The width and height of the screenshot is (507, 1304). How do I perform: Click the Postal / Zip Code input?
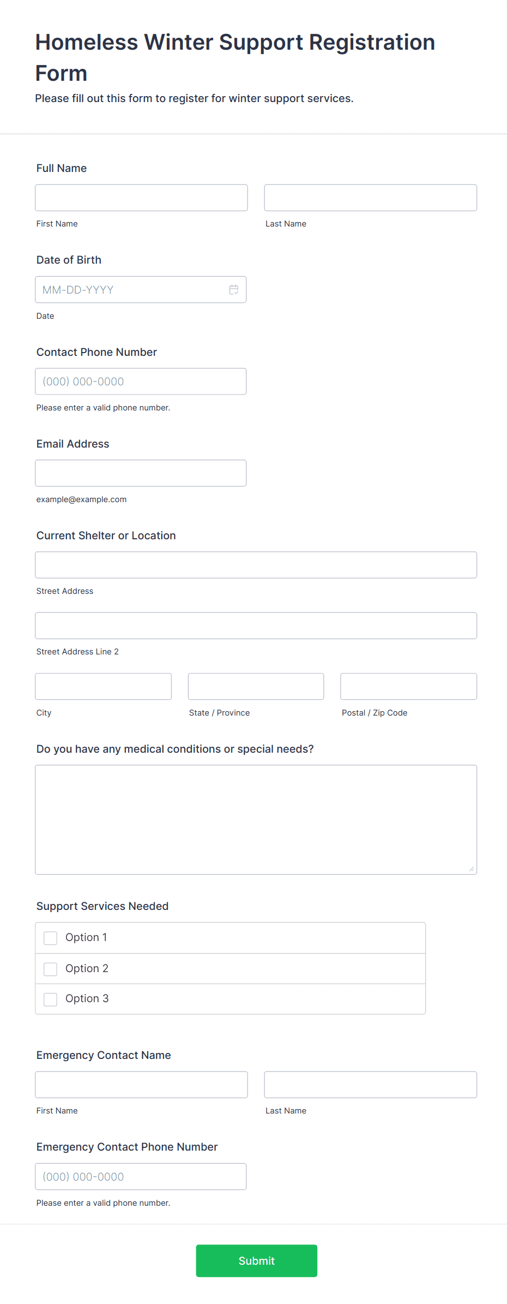(x=408, y=686)
